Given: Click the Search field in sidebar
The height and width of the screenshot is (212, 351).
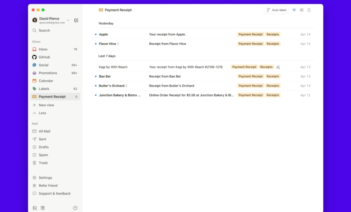Looking at the screenshot, I should coord(55,30).
